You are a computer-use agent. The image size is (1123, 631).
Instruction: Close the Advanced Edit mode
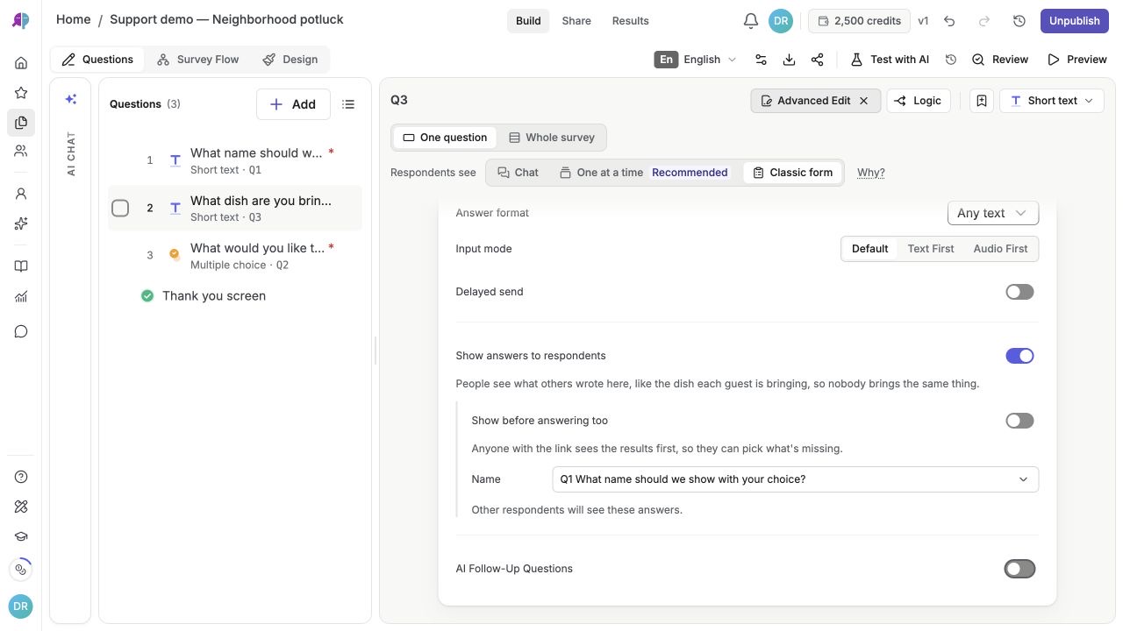click(x=863, y=101)
